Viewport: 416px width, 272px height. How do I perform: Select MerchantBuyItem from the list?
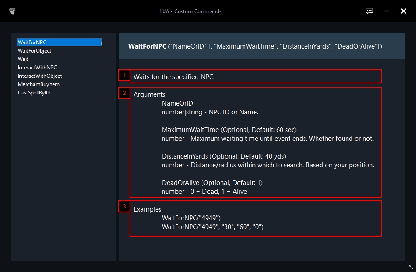click(x=38, y=84)
